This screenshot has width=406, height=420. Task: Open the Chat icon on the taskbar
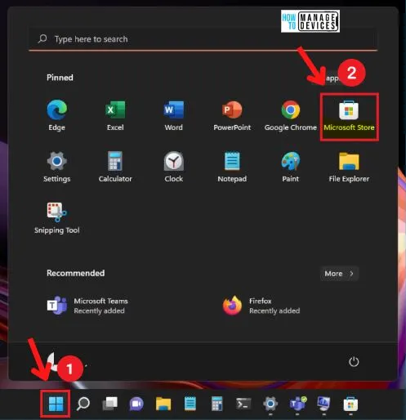click(136, 404)
